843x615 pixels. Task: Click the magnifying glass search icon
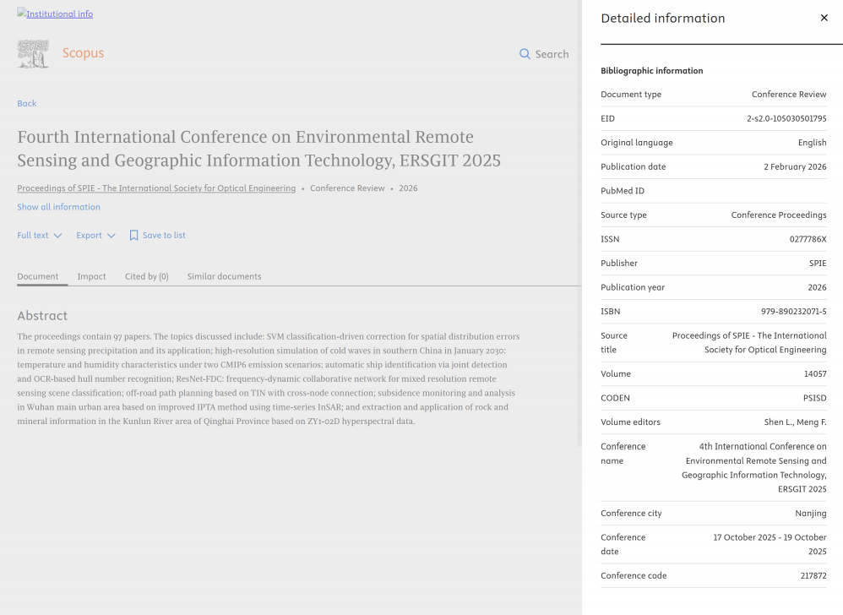pos(525,54)
